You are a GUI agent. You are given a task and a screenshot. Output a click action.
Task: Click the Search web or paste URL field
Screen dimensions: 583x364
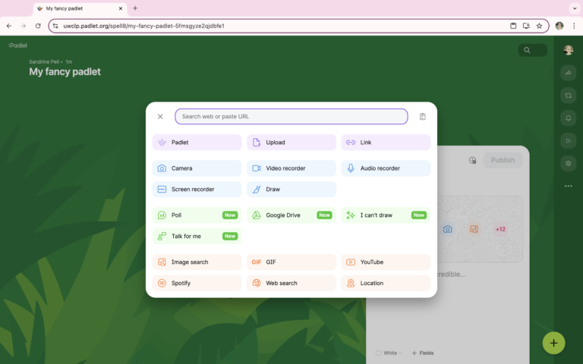coord(291,117)
